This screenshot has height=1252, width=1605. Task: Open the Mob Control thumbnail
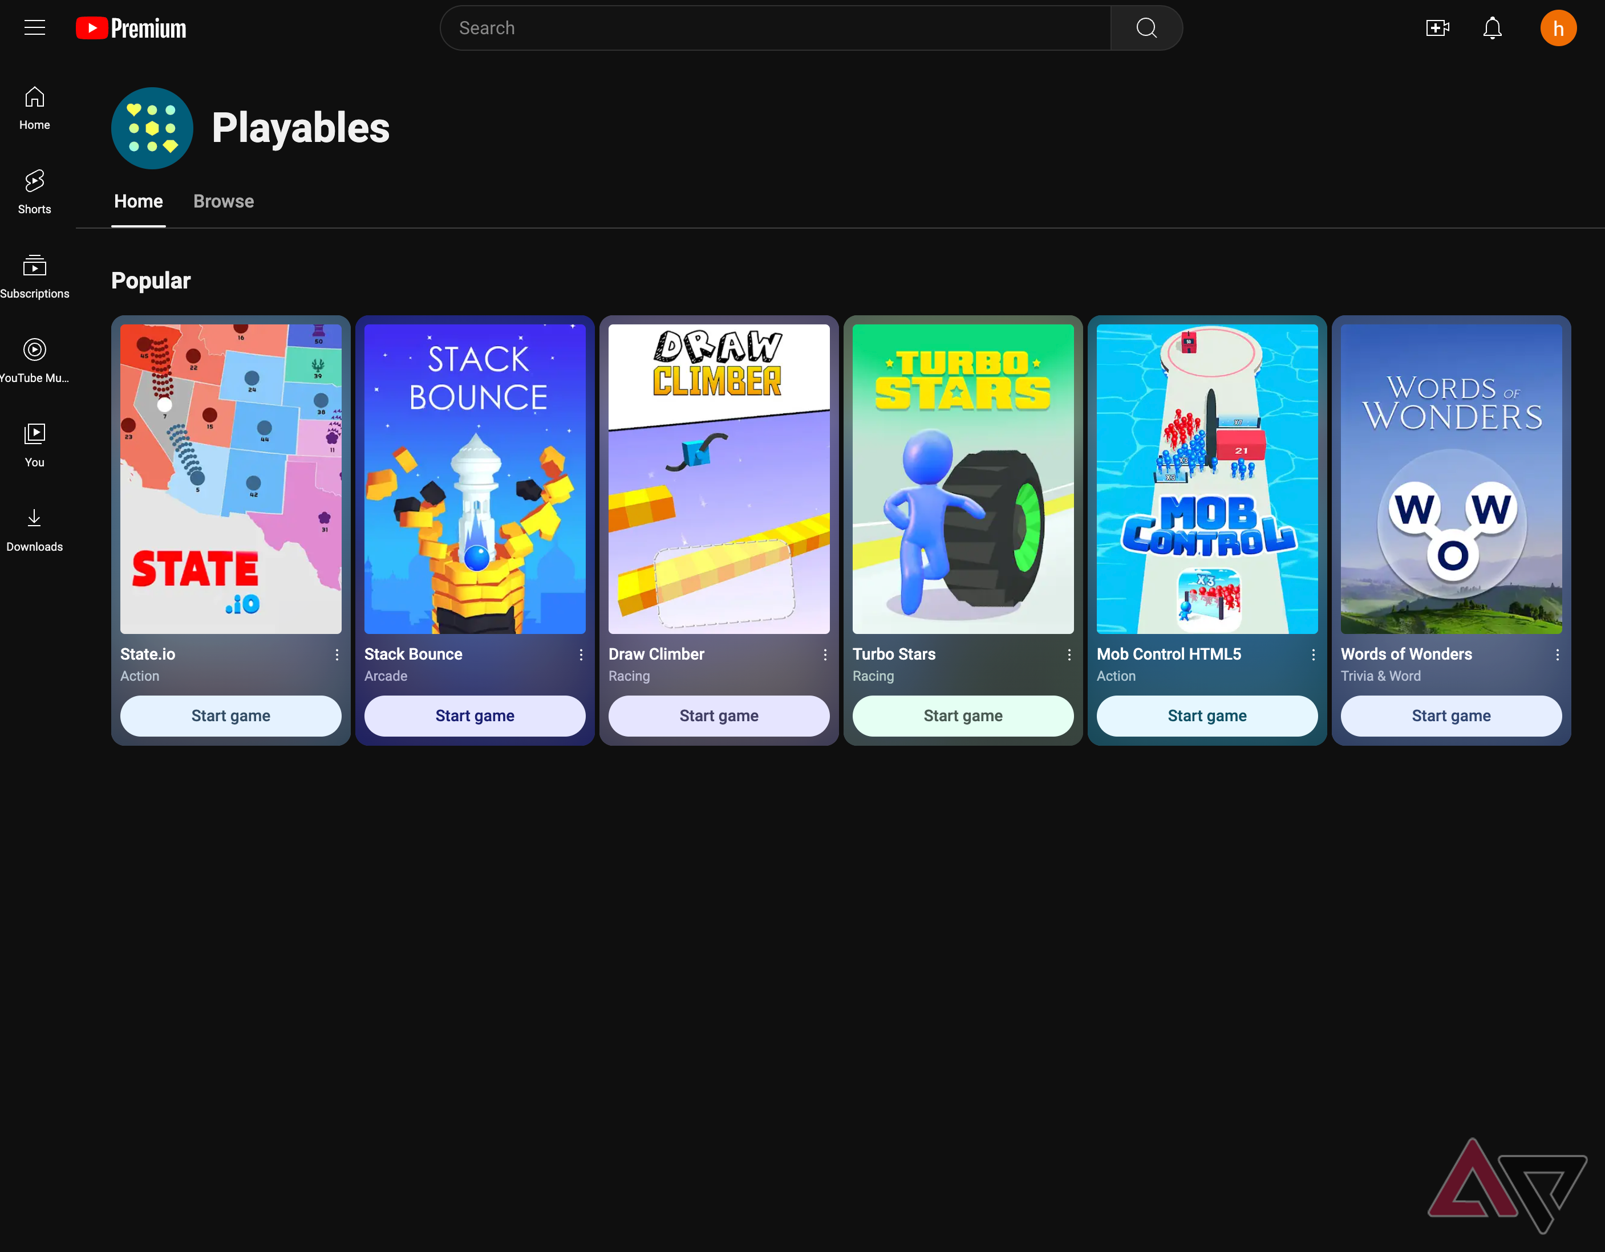(1207, 479)
